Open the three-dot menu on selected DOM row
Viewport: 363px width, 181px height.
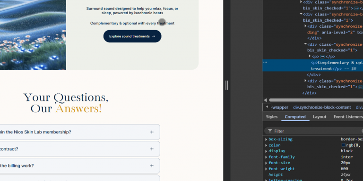(265, 62)
